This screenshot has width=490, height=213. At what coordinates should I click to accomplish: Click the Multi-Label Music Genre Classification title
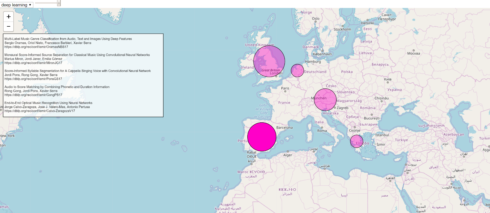(68, 39)
